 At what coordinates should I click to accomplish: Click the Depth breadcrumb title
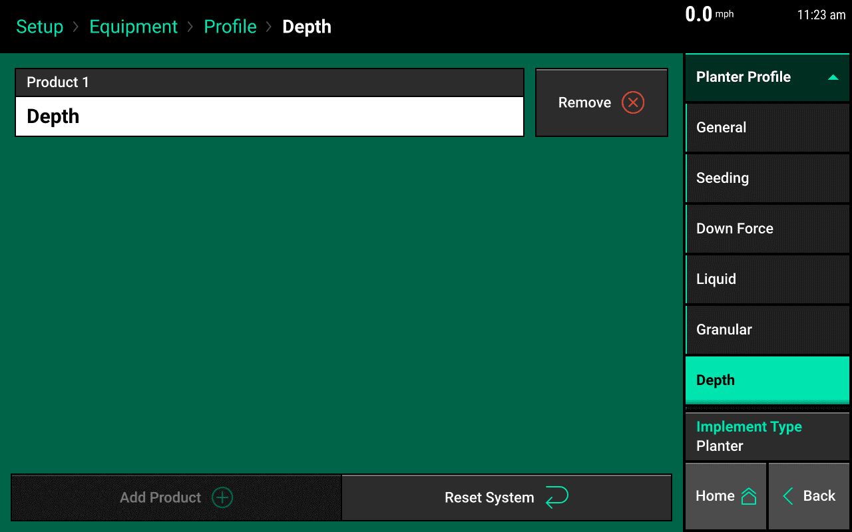(307, 27)
